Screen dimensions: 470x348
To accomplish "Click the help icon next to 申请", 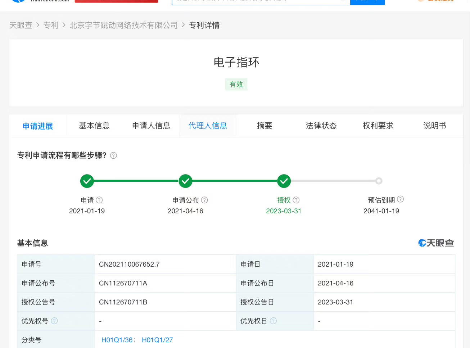I will [x=99, y=200].
